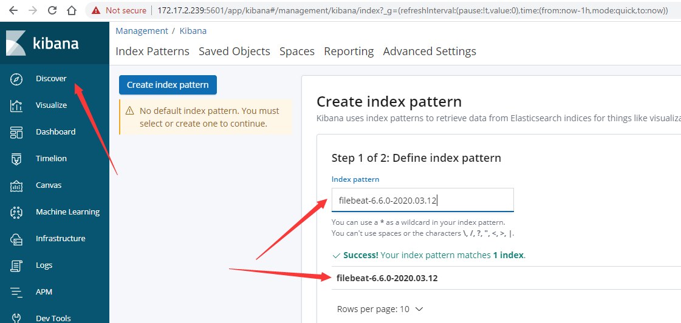Open the Dev Tools wrench icon
Viewport: 681px width, 323px height.
tap(16, 318)
